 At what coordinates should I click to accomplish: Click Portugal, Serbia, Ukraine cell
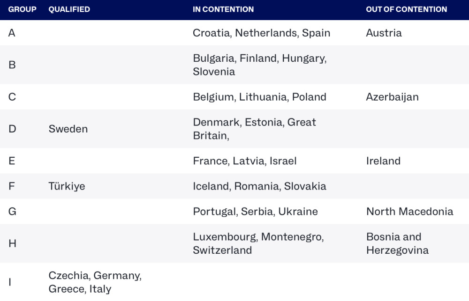click(255, 212)
